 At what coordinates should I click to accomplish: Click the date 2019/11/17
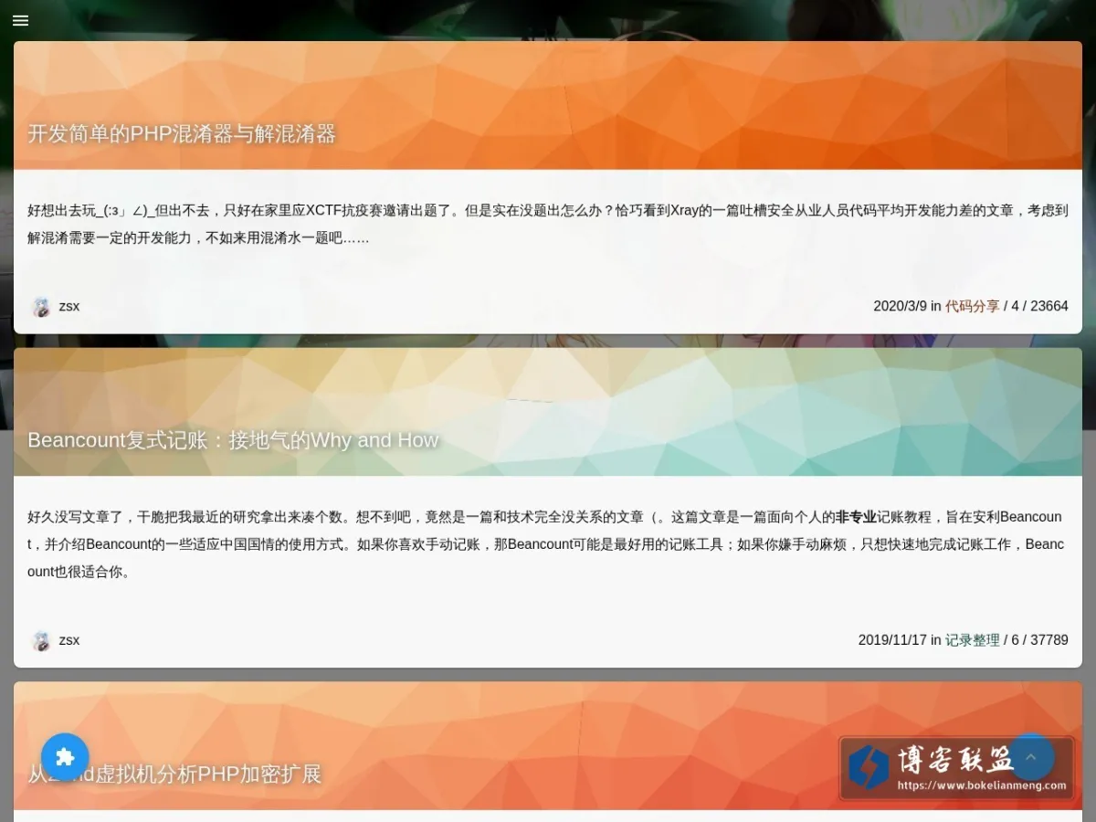coord(892,640)
